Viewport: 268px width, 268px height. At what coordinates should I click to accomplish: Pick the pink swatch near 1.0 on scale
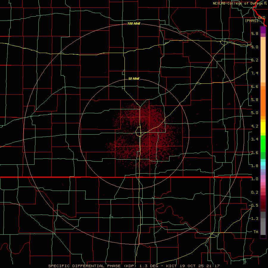pyautogui.click(x=263, y=180)
